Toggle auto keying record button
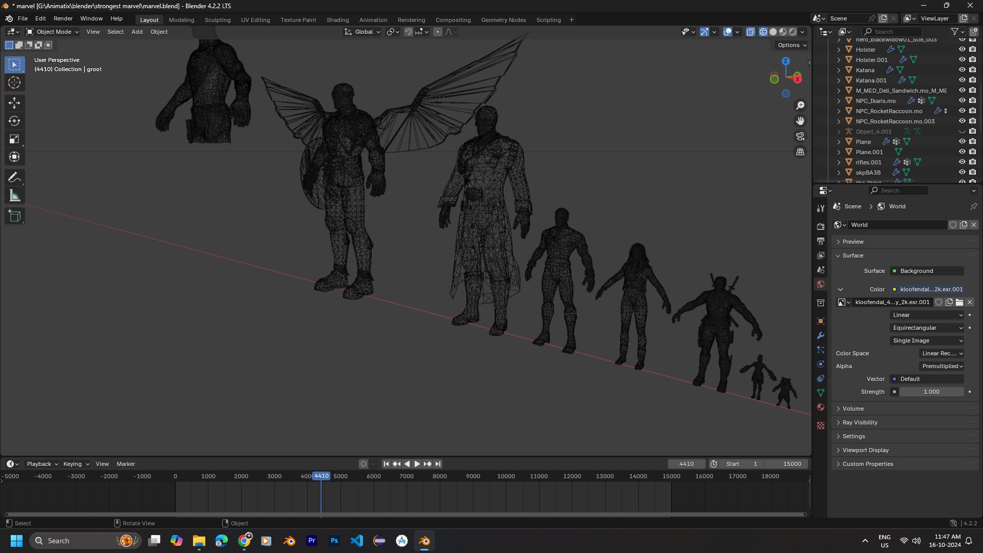Image resolution: width=983 pixels, height=553 pixels. pyautogui.click(x=364, y=464)
